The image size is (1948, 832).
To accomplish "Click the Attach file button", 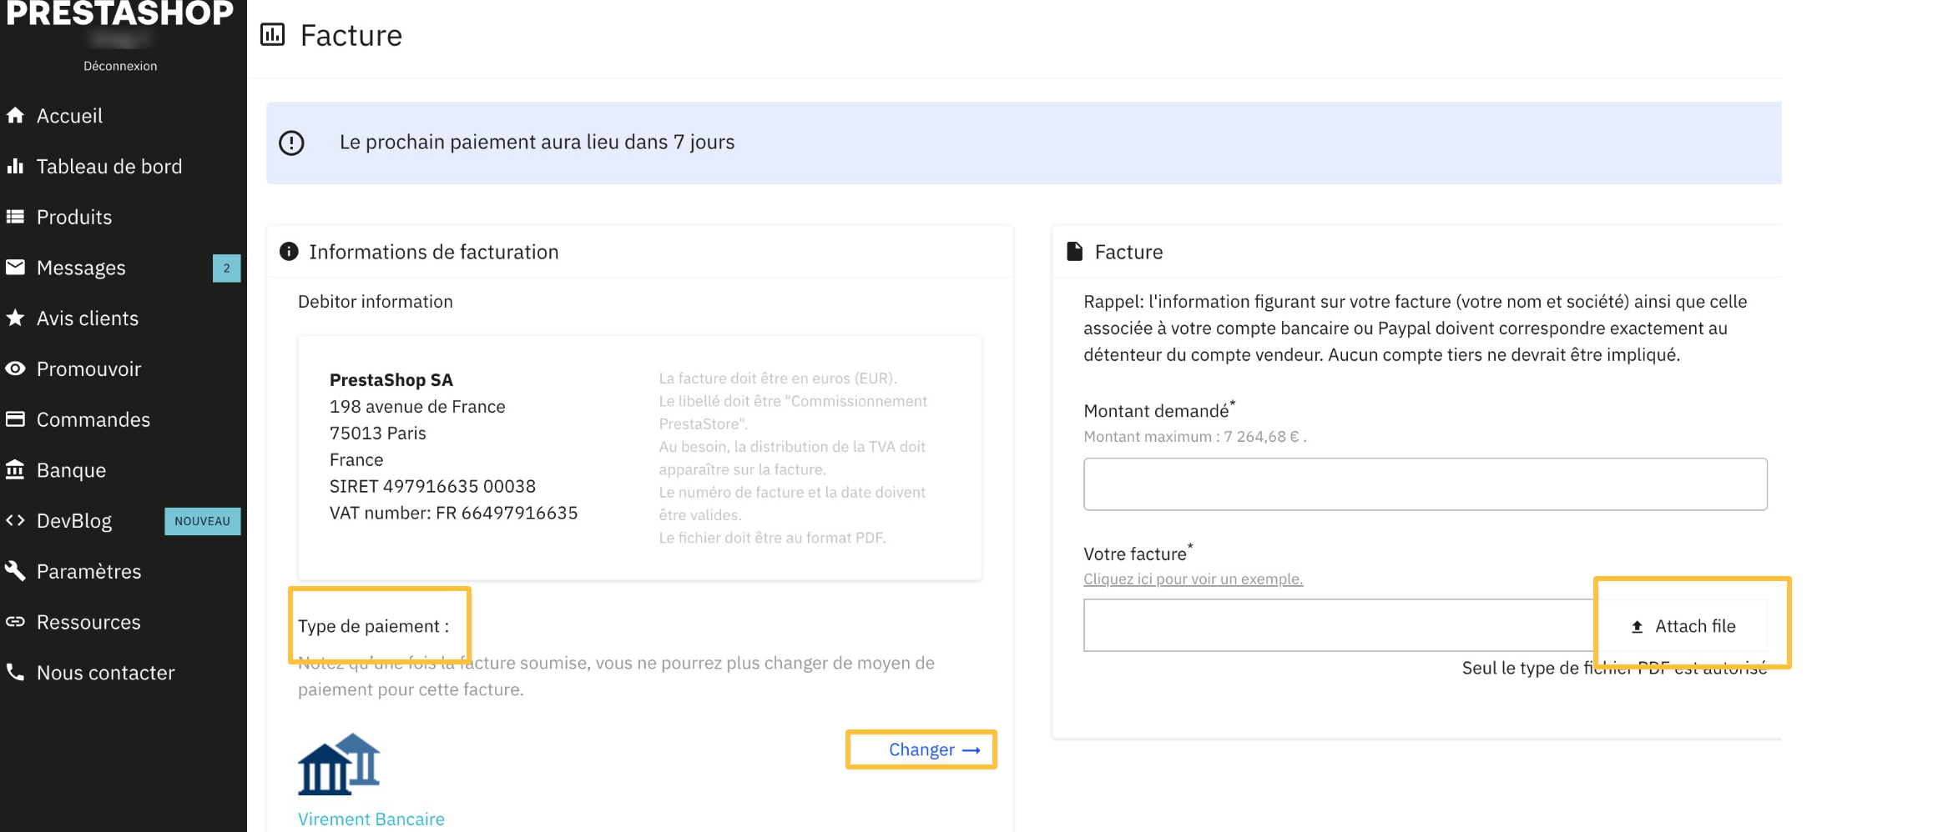I will tap(1683, 626).
